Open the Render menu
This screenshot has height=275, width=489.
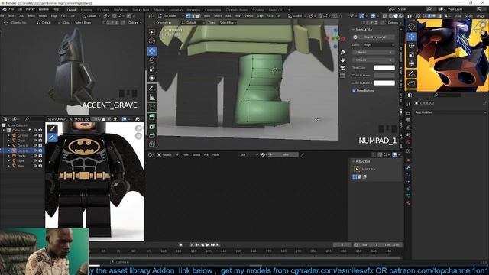[31, 9]
